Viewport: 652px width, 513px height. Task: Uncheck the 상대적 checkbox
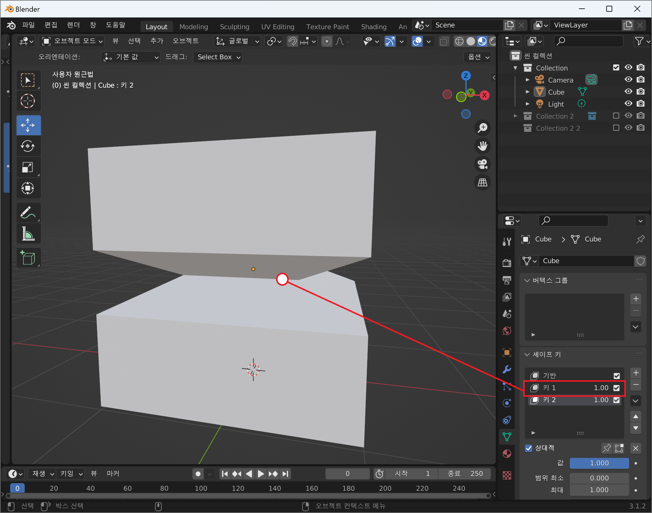click(x=529, y=448)
